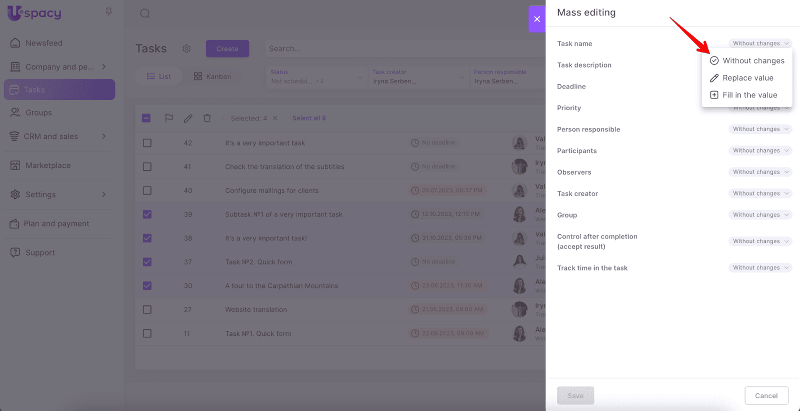This screenshot has height=411, width=800.
Task: Click the 'Select all 9' link
Action: 309,118
